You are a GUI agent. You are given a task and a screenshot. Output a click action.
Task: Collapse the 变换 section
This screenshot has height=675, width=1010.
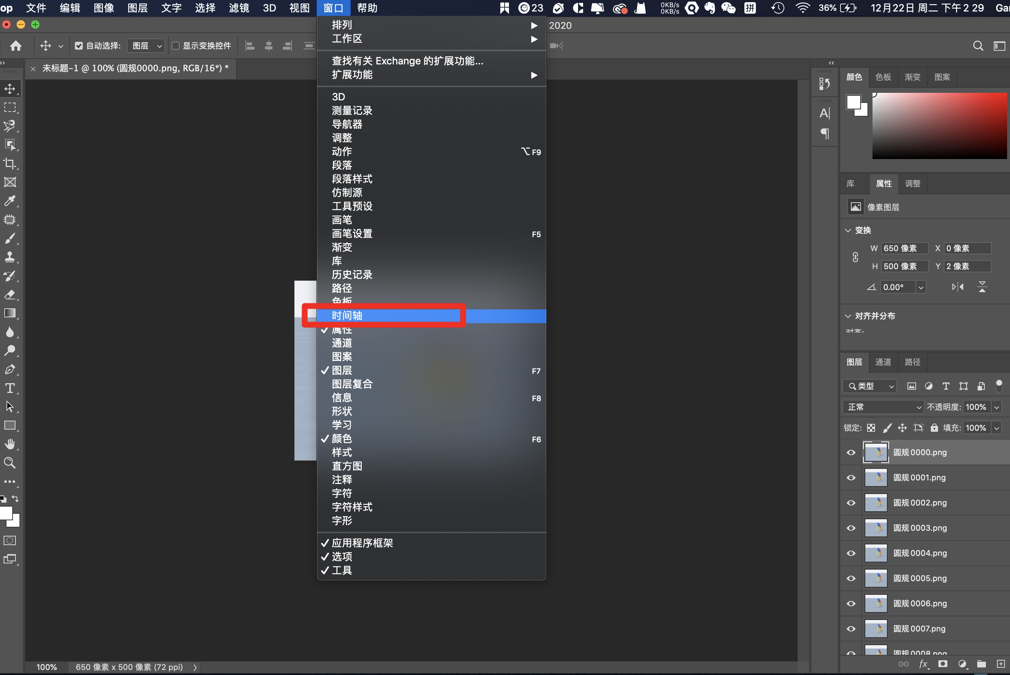tap(848, 230)
